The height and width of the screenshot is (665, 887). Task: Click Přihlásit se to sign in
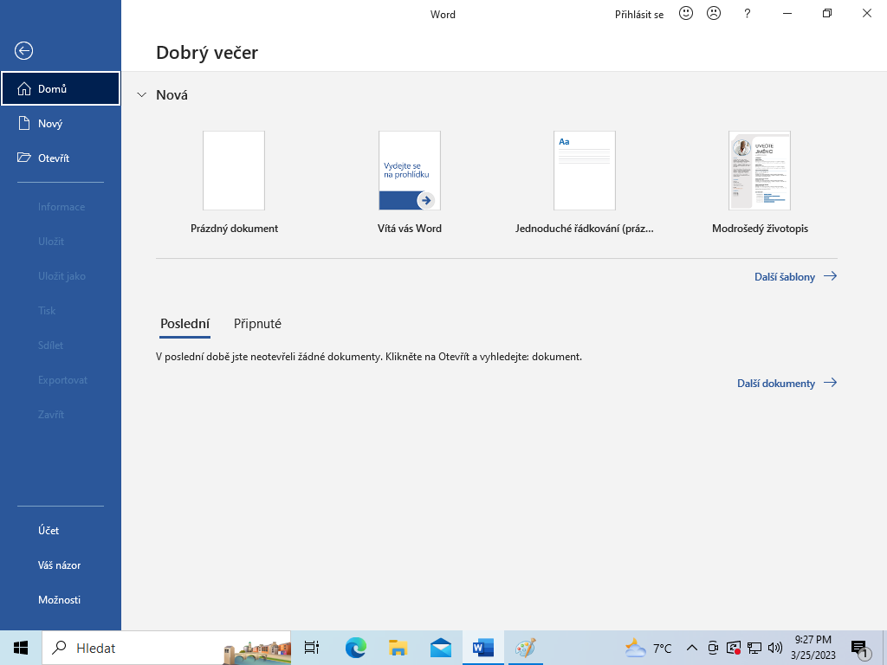point(639,15)
